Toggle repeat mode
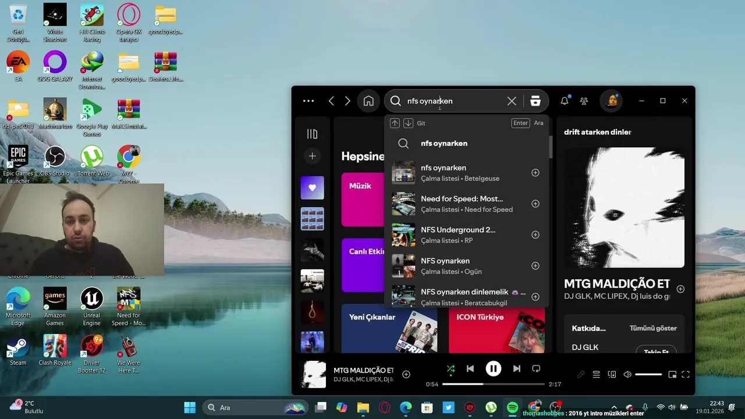Viewport: 745px width, 419px height. tap(536, 368)
